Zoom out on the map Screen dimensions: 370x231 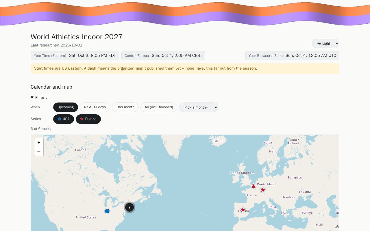(39, 151)
